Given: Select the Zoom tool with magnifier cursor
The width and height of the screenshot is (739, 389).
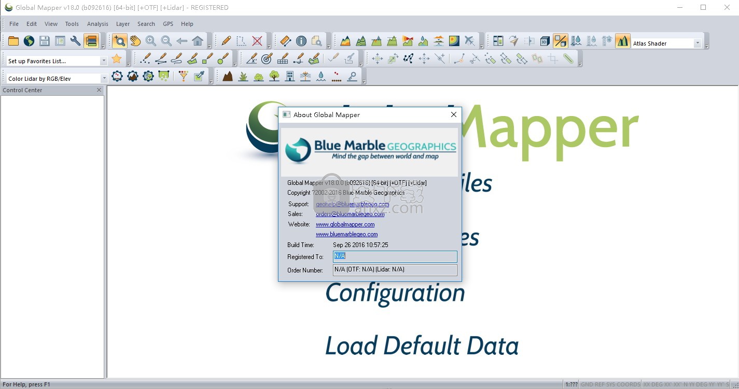Looking at the screenshot, I should pyautogui.click(x=120, y=41).
